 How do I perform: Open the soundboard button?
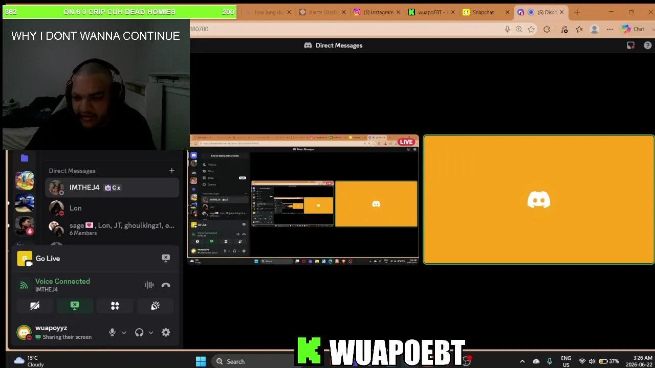155,306
